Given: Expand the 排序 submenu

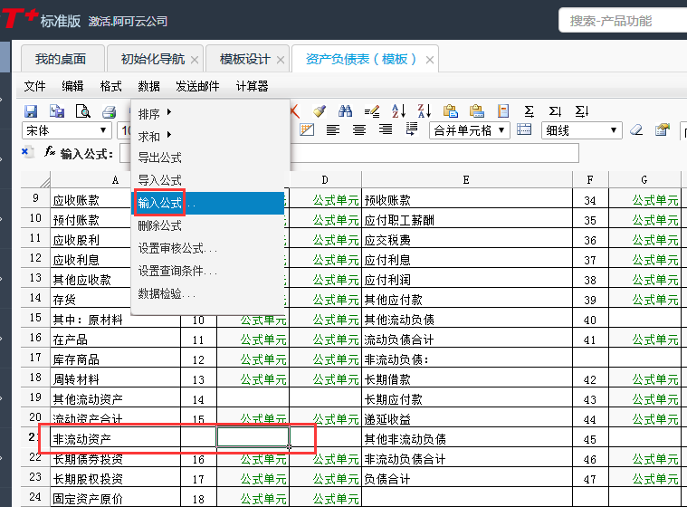Looking at the screenshot, I should [155, 114].
